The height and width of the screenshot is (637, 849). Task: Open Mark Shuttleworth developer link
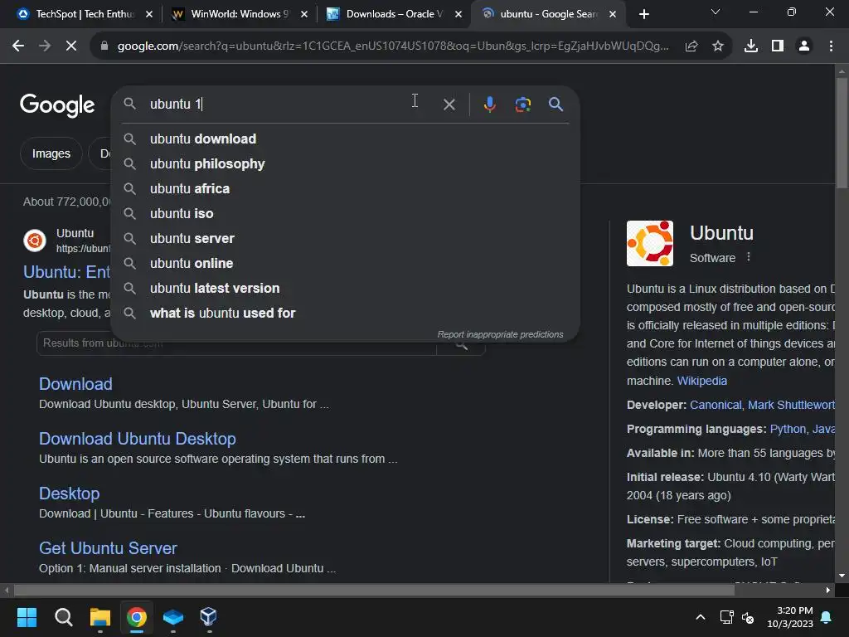click(791, 405)
